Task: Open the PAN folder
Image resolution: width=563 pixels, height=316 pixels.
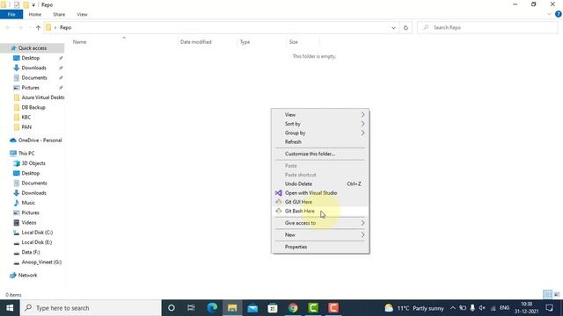Action: tap(26, 127)
